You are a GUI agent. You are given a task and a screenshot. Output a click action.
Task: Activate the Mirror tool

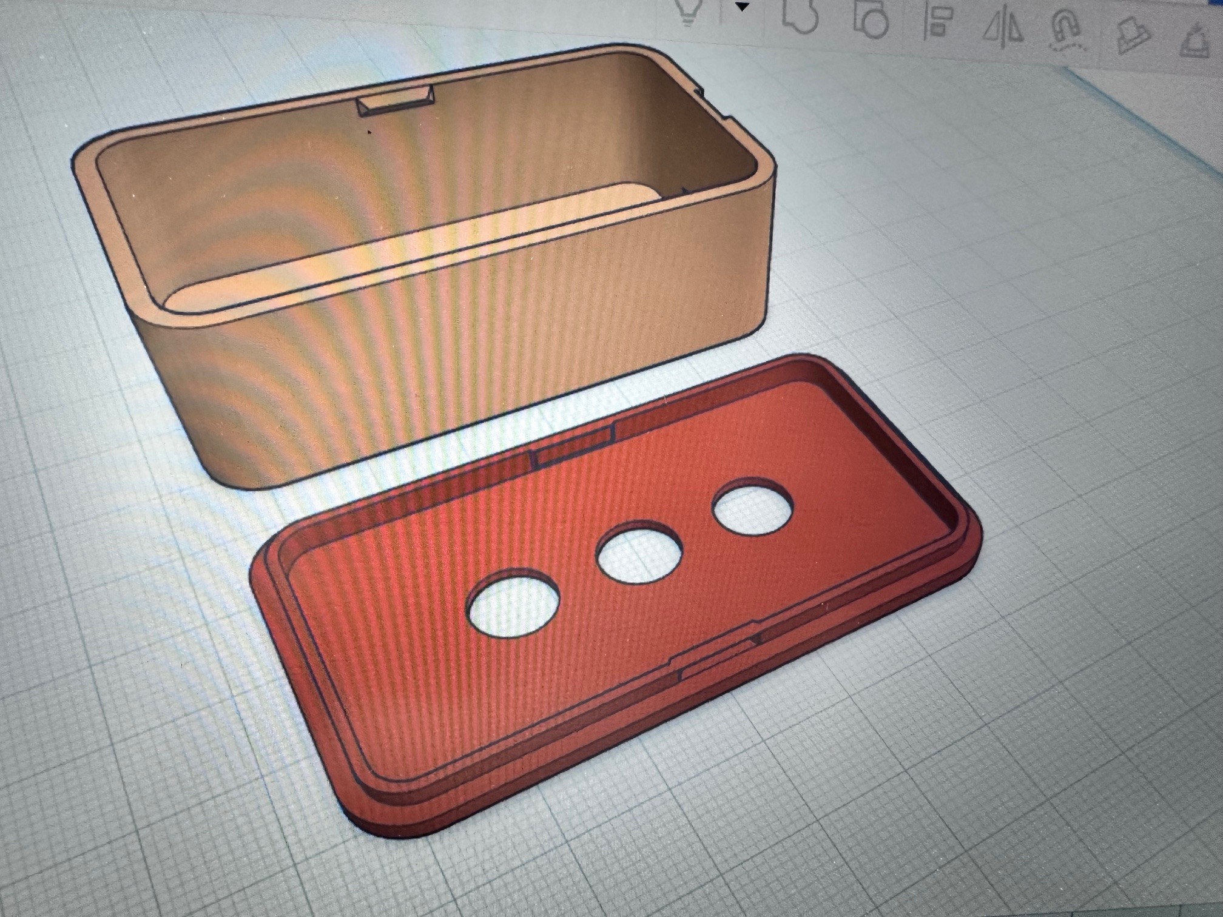coord(1003,27)
